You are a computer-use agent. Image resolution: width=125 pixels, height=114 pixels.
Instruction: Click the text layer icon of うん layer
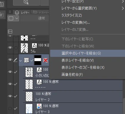coord(34,46)
